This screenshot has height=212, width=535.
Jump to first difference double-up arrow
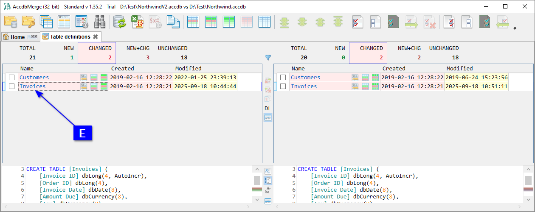[x=338, y=21]
